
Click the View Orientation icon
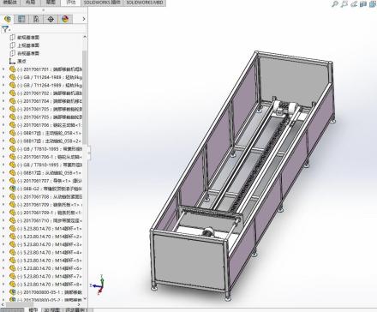[x=372, y=4]
